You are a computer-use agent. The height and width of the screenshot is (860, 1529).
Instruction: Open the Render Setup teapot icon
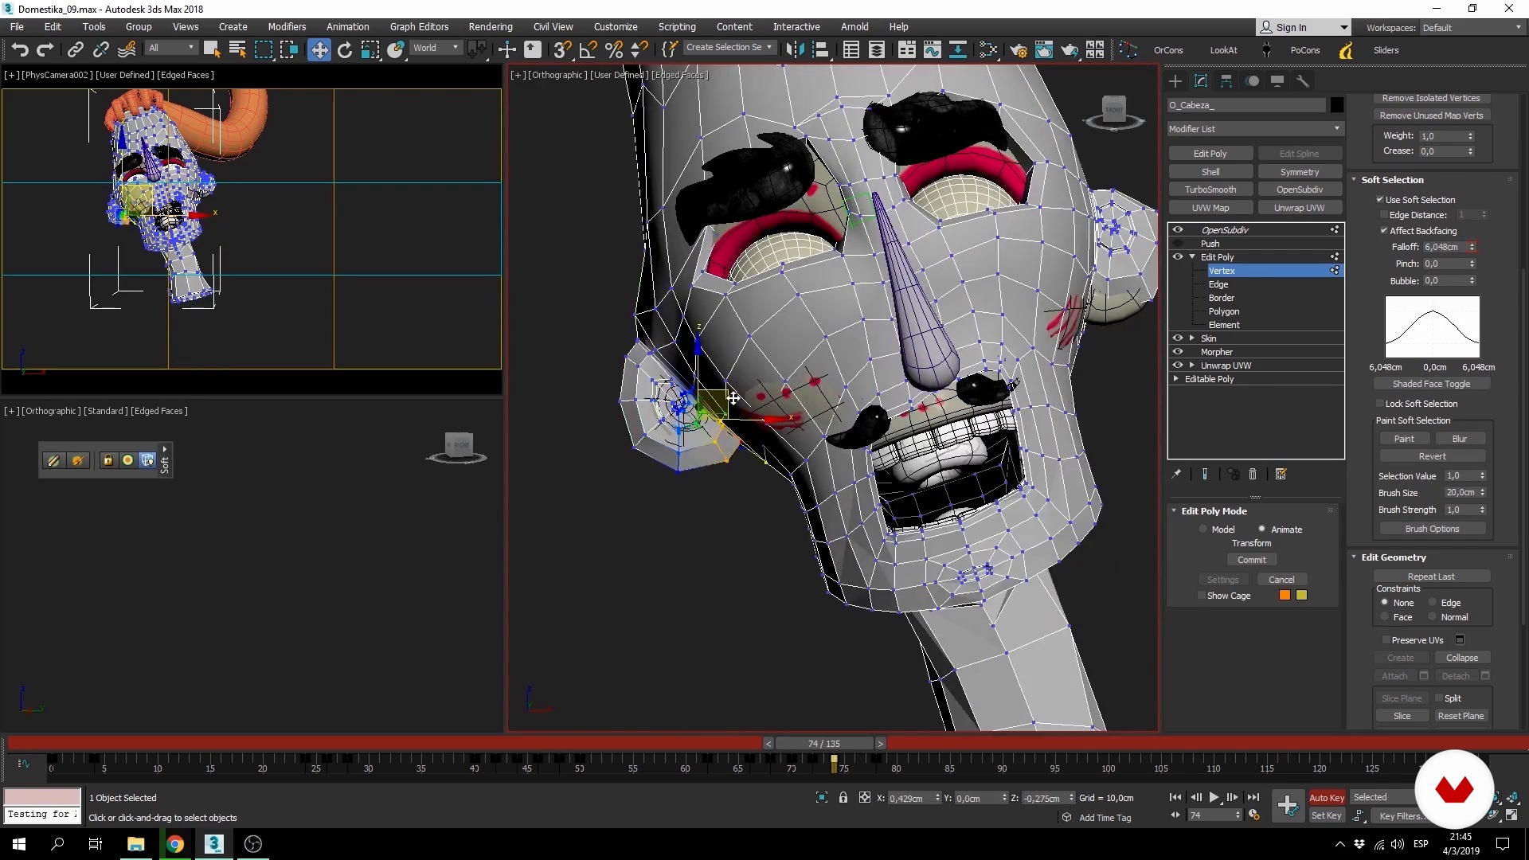(x=1018, y=50)
